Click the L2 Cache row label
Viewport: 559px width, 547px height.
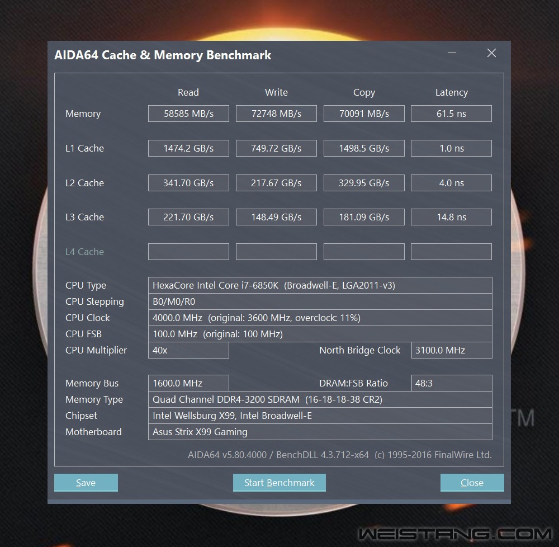pos(84,182)
